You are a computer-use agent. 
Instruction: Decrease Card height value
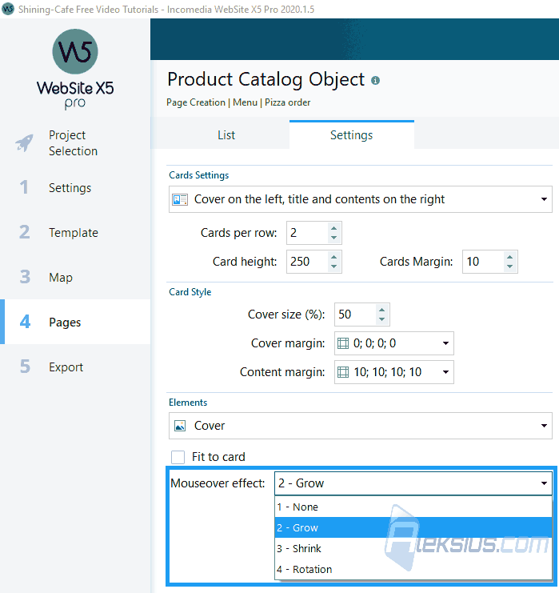click(x=333, y=266)
